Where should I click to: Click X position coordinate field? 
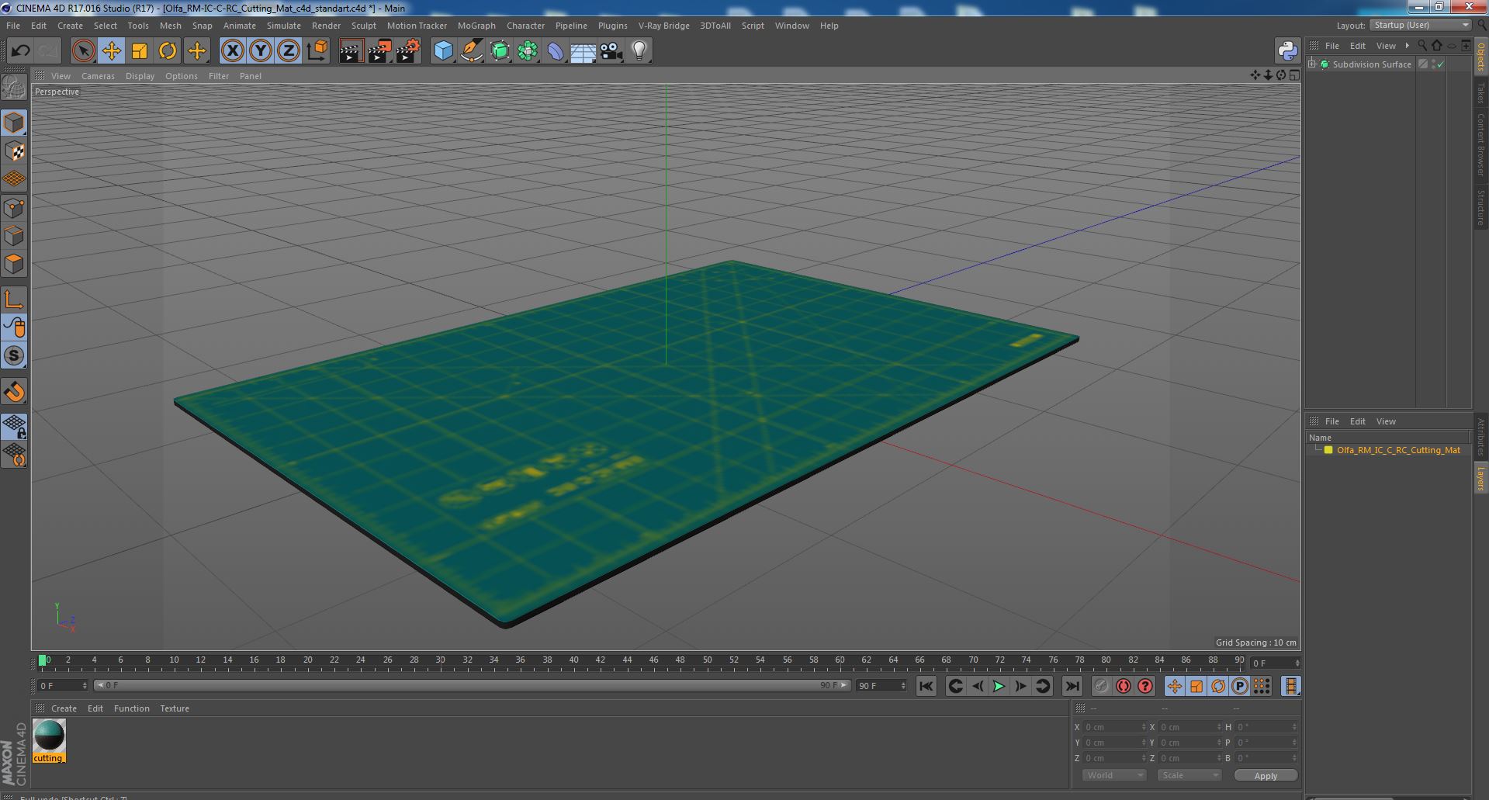click(x=1114, y=727)
